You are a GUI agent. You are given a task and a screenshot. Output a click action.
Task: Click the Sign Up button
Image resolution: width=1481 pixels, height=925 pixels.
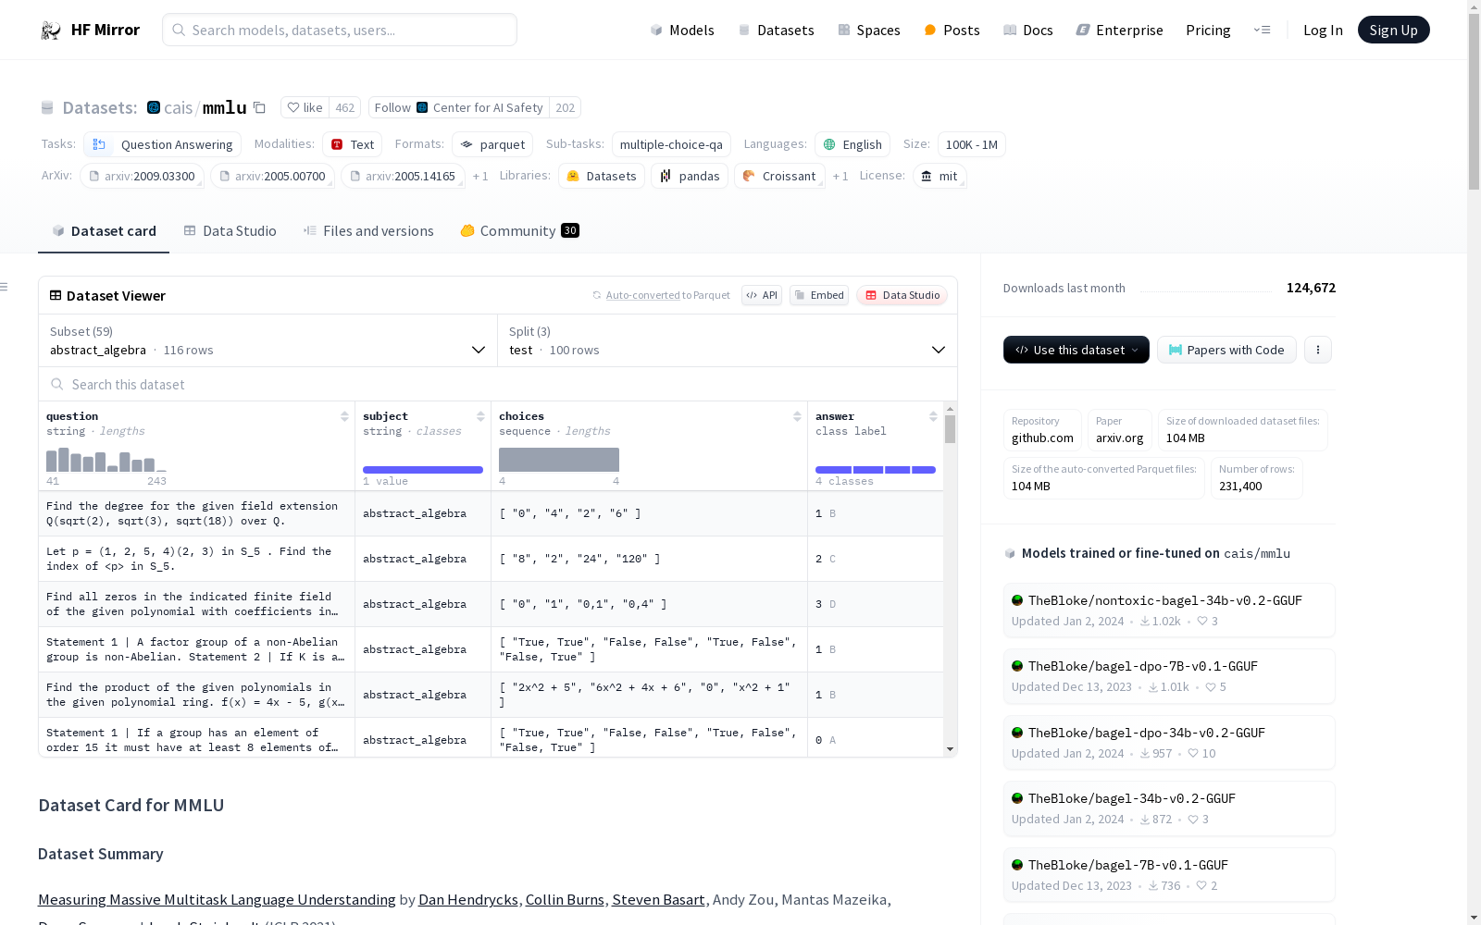point(1393,30)
